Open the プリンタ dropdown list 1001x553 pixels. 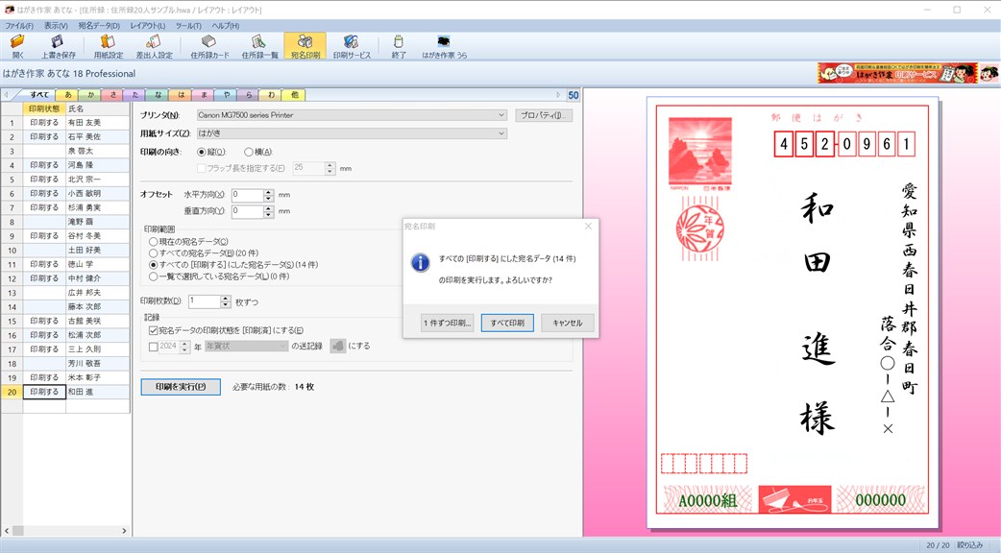352,115
